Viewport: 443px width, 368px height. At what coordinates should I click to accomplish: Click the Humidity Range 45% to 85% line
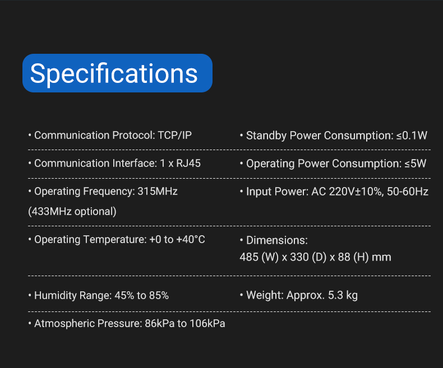98,296
